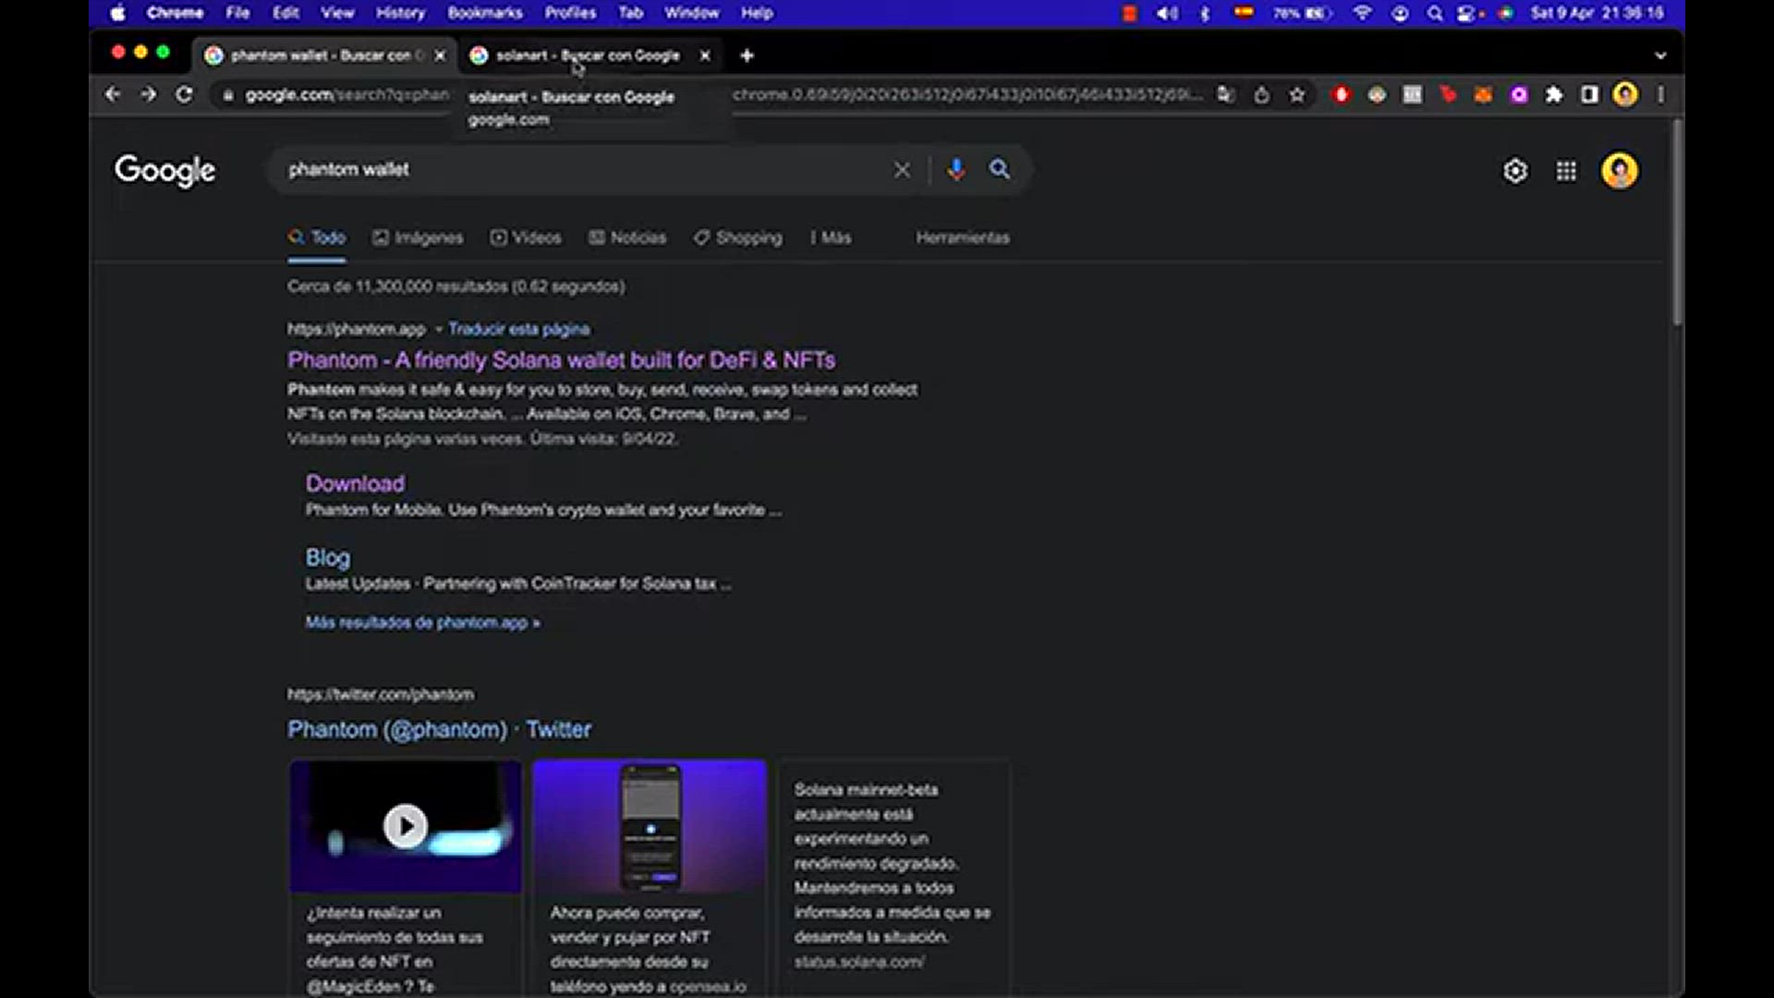
Task: Click the Google logo
Action: 165,170
